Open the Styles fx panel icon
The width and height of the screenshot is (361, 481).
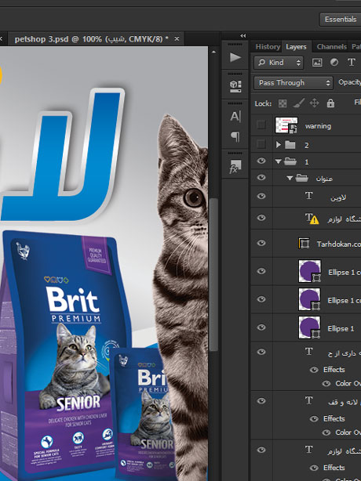click(235, 167)
